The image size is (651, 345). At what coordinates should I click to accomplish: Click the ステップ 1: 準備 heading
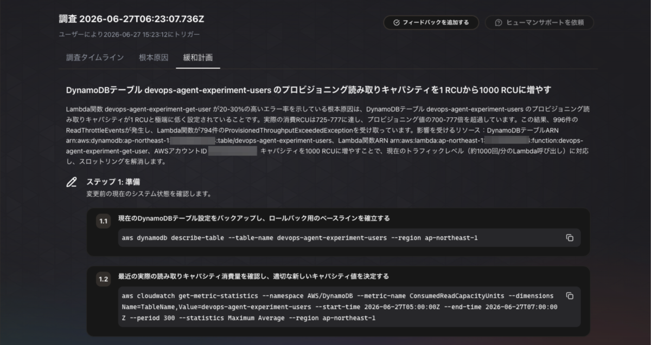pos(113,182)
